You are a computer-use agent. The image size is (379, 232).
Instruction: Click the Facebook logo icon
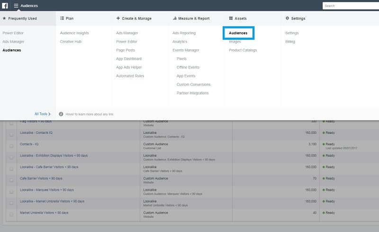pos(5,6)
